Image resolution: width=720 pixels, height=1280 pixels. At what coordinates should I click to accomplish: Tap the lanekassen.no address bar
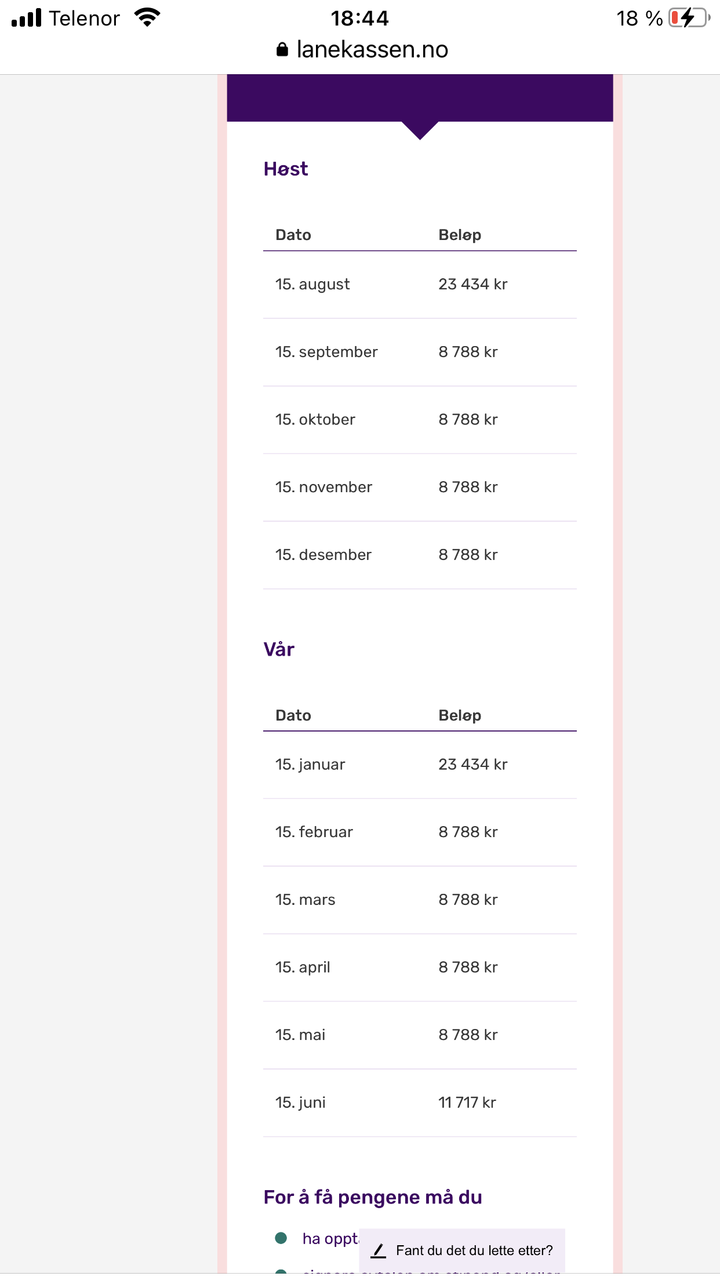pos(372,50)
